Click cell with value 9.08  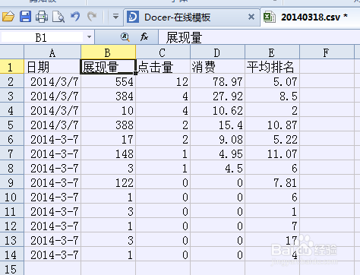[x=217, y=139]
